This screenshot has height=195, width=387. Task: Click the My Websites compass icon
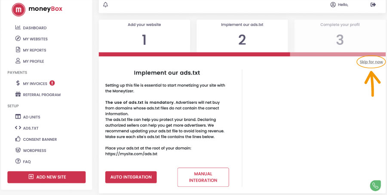click(18, 39)
